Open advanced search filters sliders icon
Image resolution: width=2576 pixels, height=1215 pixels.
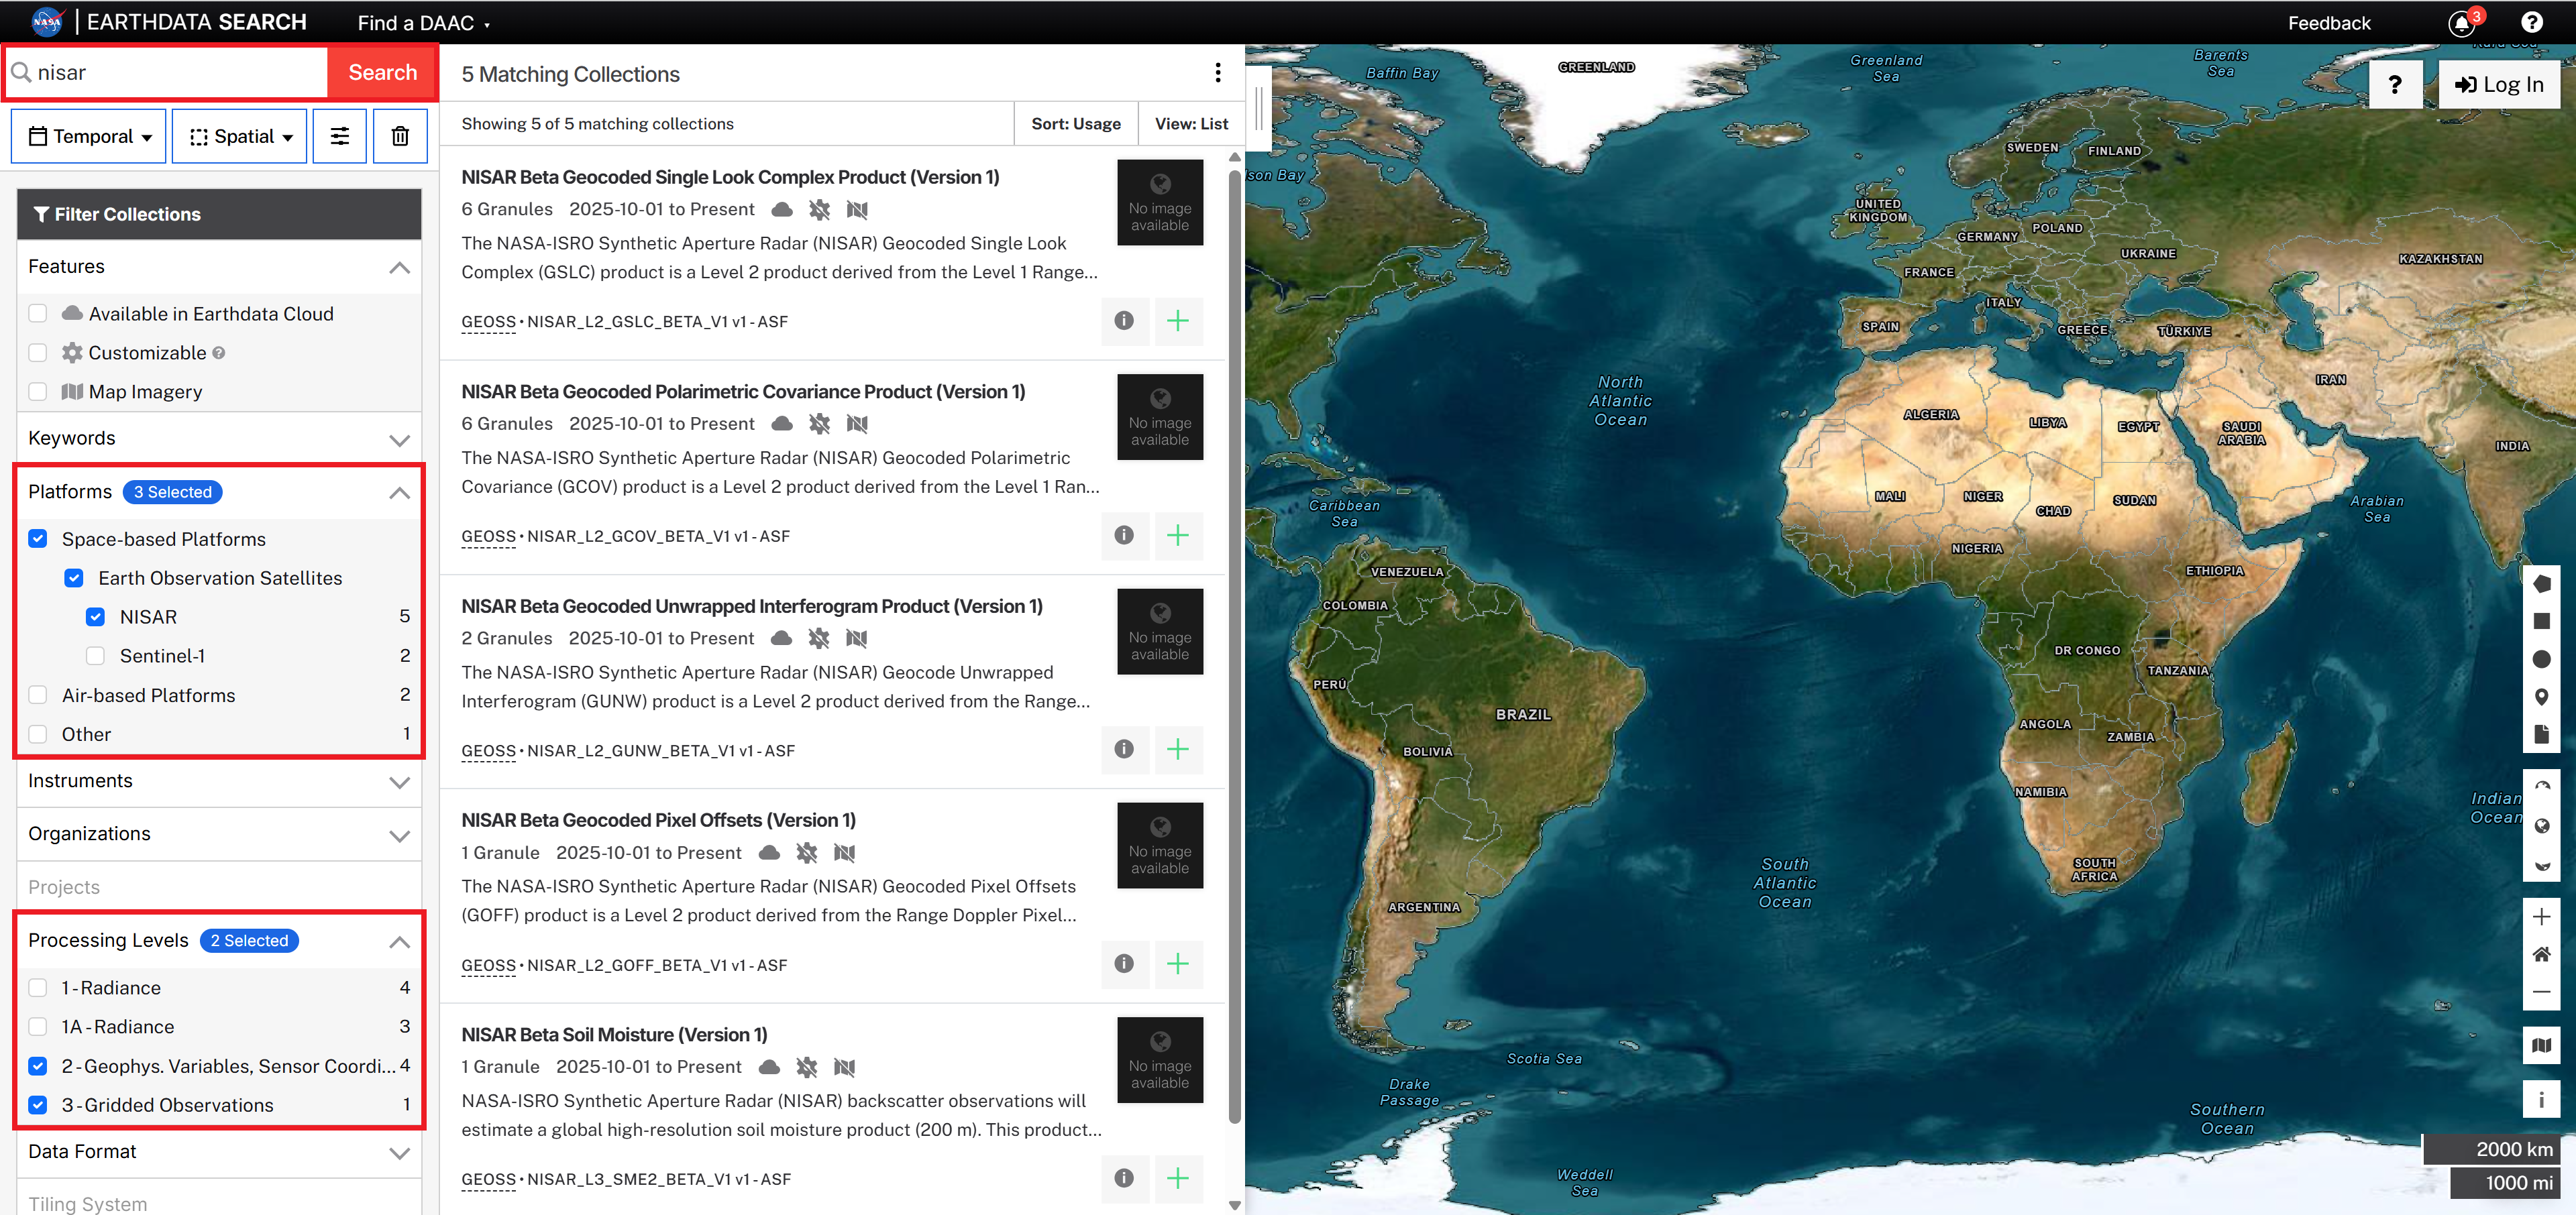point(340,136)
